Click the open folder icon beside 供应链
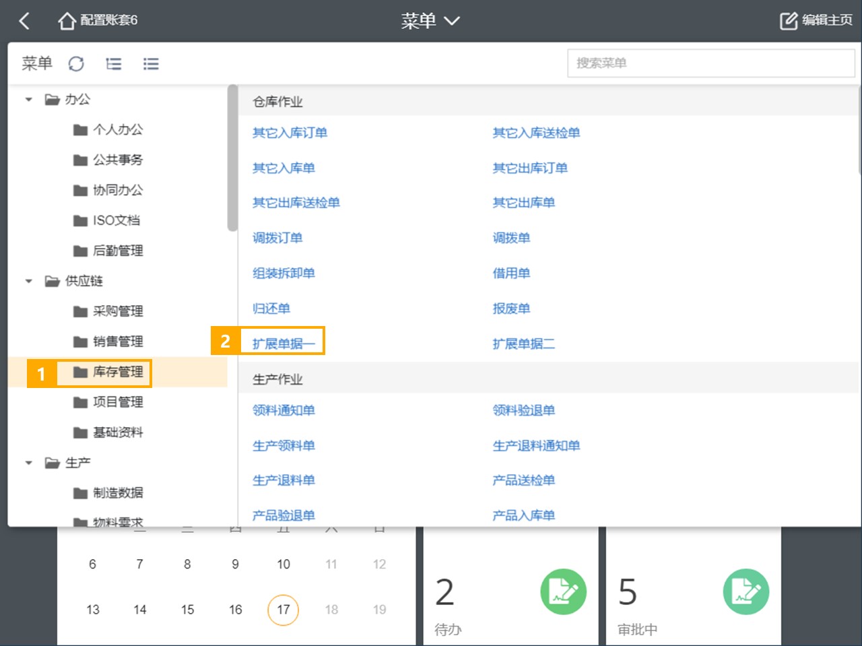This screenshot has width=862, height=646. pyautogui.click(x=53, y=282)
